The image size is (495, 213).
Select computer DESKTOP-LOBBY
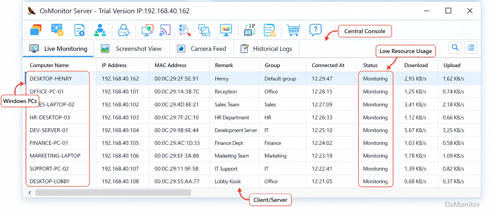pos(50,181)
